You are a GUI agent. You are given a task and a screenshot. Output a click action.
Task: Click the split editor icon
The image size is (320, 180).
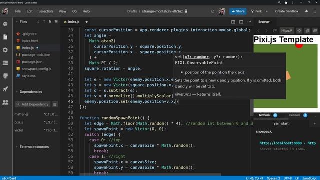[233, 22]
